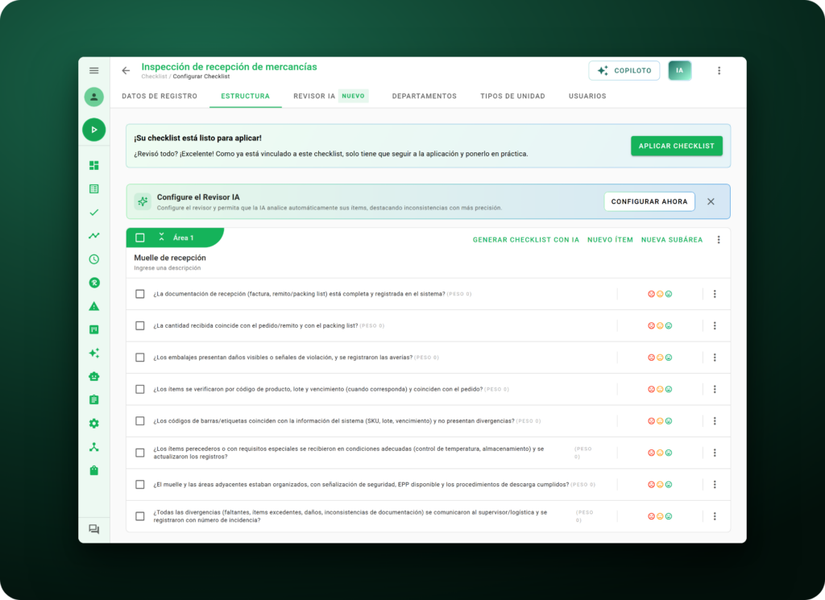This screenshot has width=825, height=600.
Task: Click the Configurar Ahora button
Action: [x=649, y=201]
